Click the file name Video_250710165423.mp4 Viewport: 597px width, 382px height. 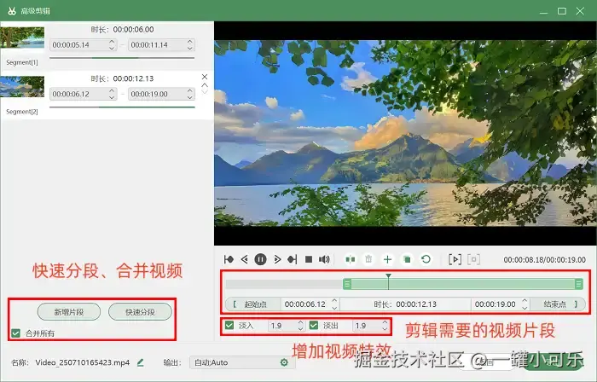pos(83,362)
